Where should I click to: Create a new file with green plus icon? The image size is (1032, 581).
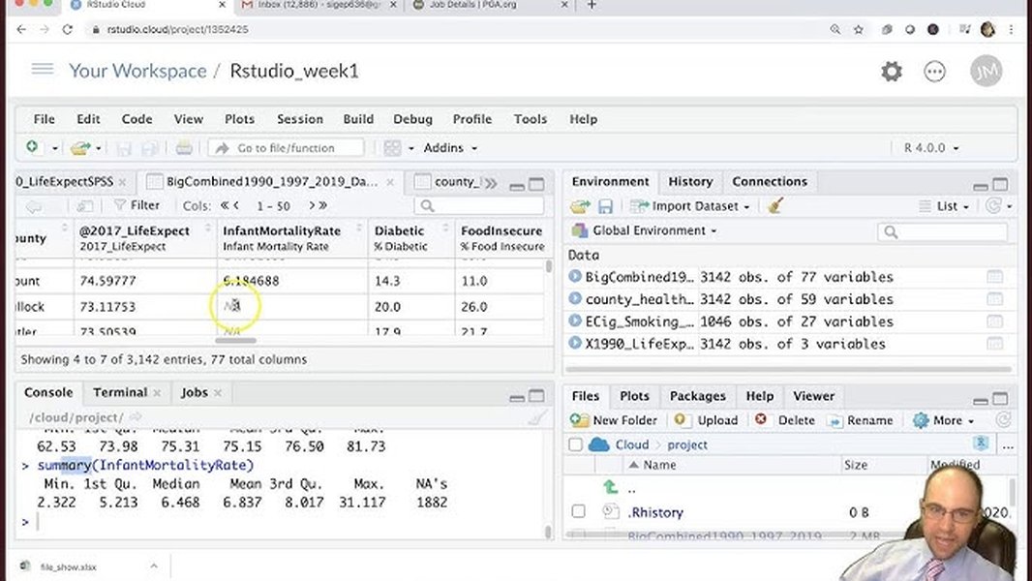point(32,147)
